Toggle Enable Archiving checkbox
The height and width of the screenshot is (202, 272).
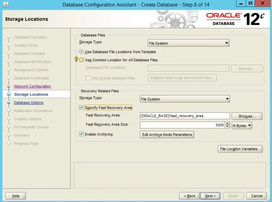81,134
